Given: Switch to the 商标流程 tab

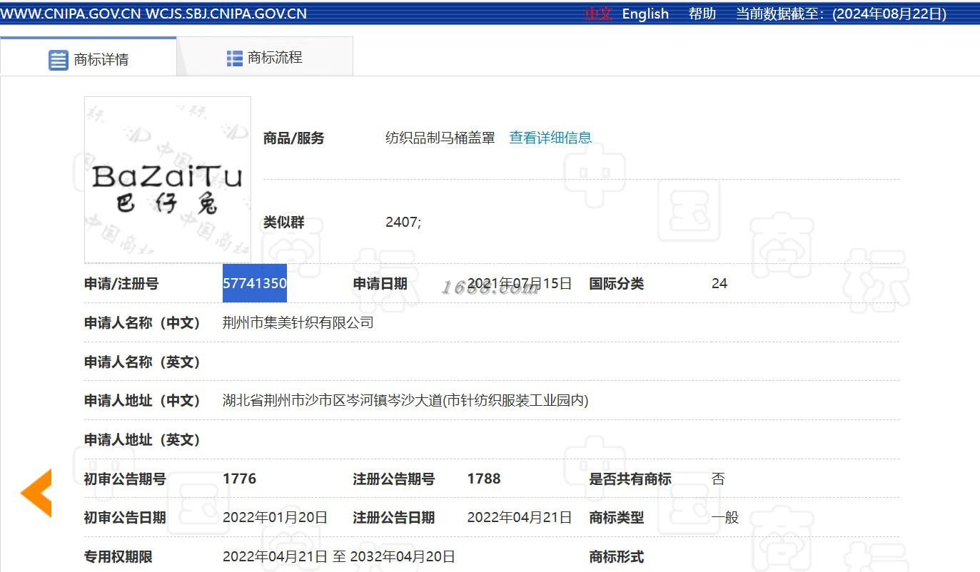Looking at the screenshot, I should [265, 57].
